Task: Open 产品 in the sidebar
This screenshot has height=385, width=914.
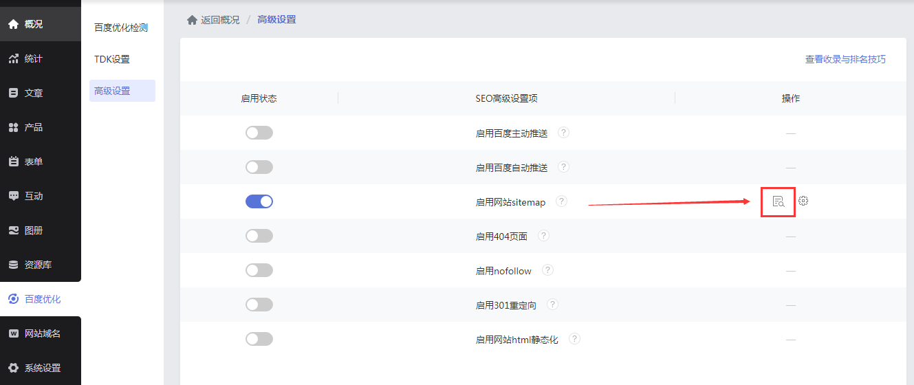Action: click(41, 127)
